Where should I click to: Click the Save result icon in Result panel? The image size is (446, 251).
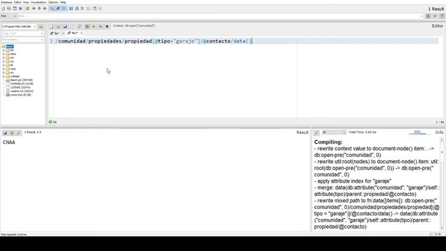pyautogui.click(x=5, y=133)
